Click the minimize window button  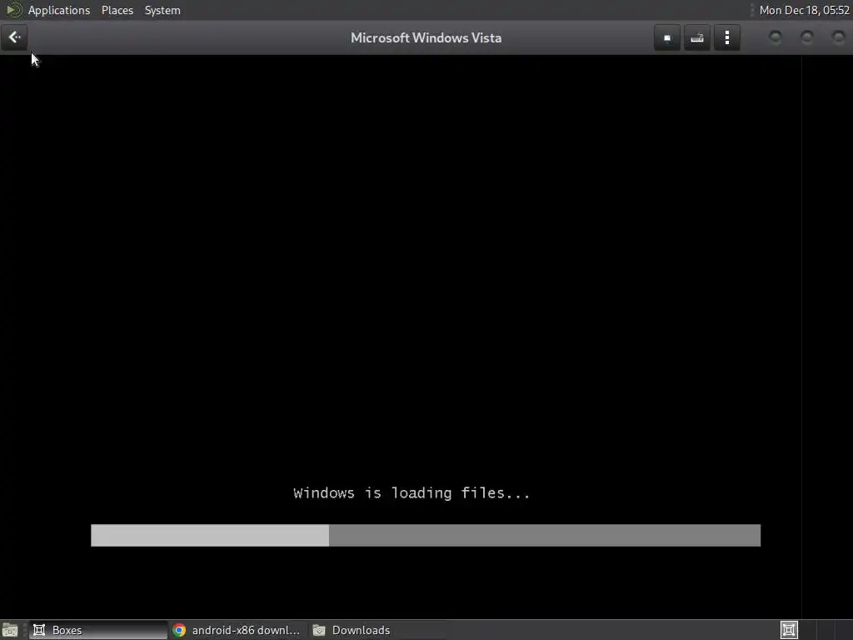tap(776, 37)
